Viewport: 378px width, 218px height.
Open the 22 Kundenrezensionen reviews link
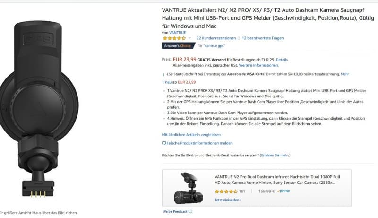pos(216,38)
